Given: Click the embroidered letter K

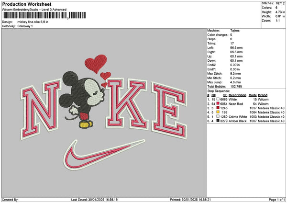Looking at the screenshot, I should (127, 104).
